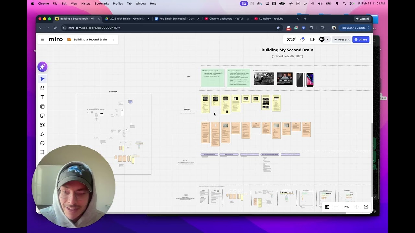Open Miro activity chat notifications
415x233 pixels.
[302, 39]
